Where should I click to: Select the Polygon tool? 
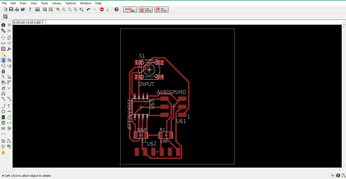click(9, 117)
